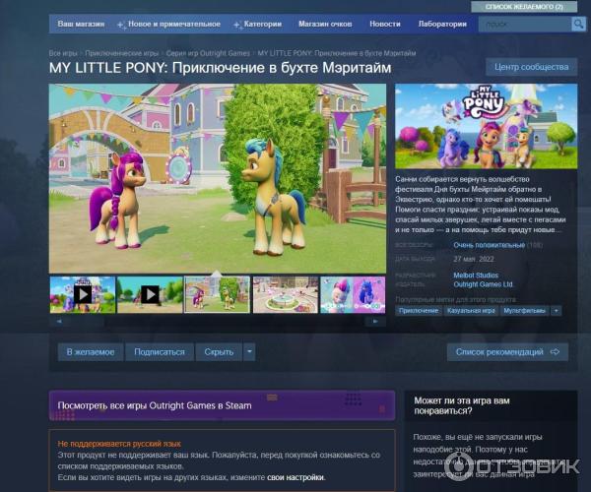Open Магазин очков tab
This screenshot has width=591, height=492.
325,24
